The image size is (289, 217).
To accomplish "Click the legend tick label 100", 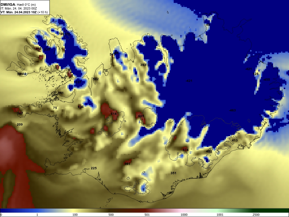I will (75, 215).
